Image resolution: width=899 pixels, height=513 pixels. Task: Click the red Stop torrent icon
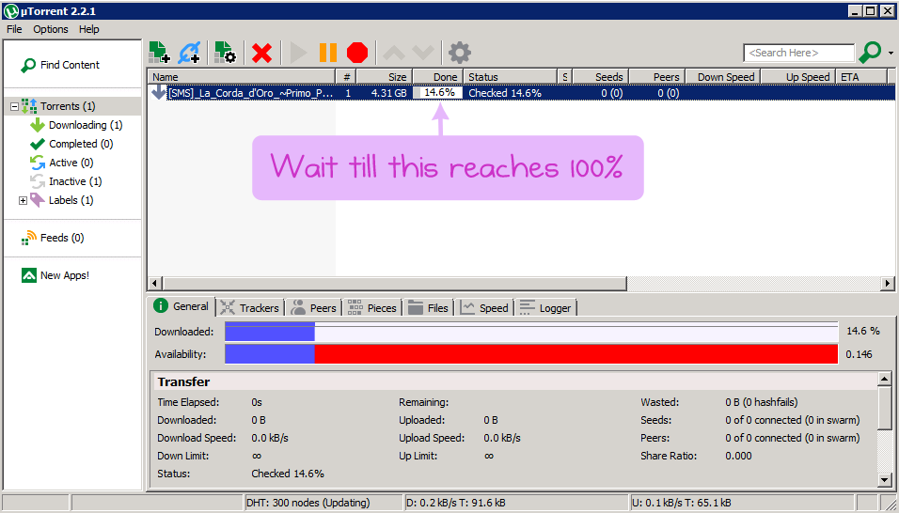tap(357, 53)
